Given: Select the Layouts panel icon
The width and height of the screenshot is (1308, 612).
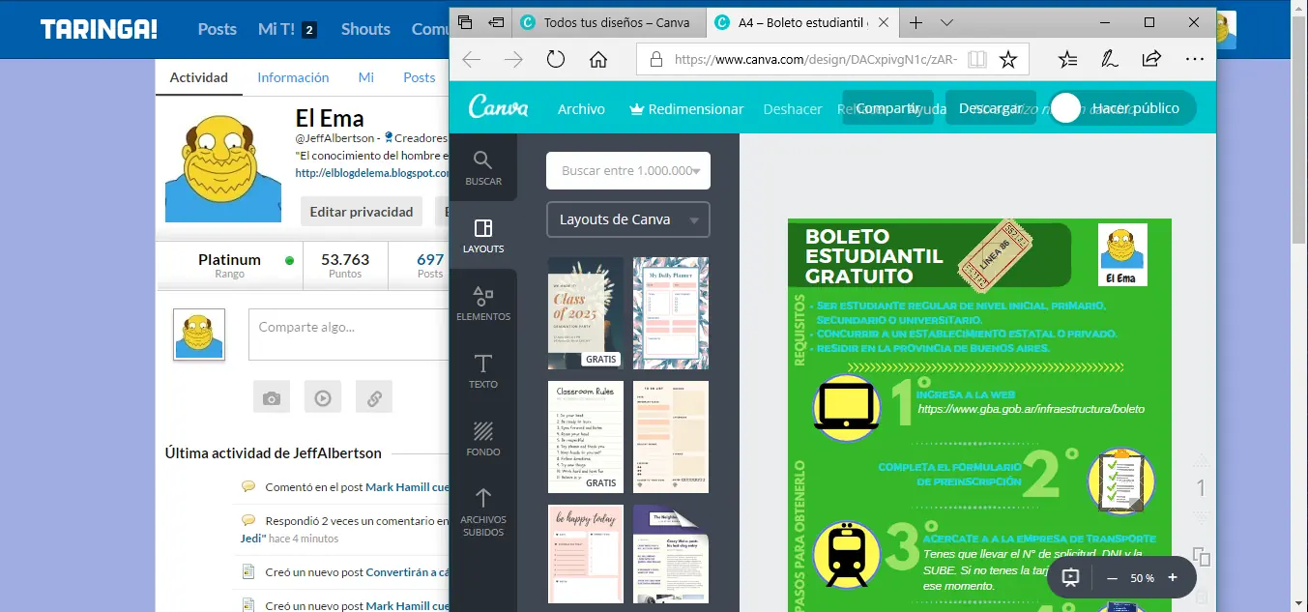Looking at the screenshot, I should pos(483,235).
